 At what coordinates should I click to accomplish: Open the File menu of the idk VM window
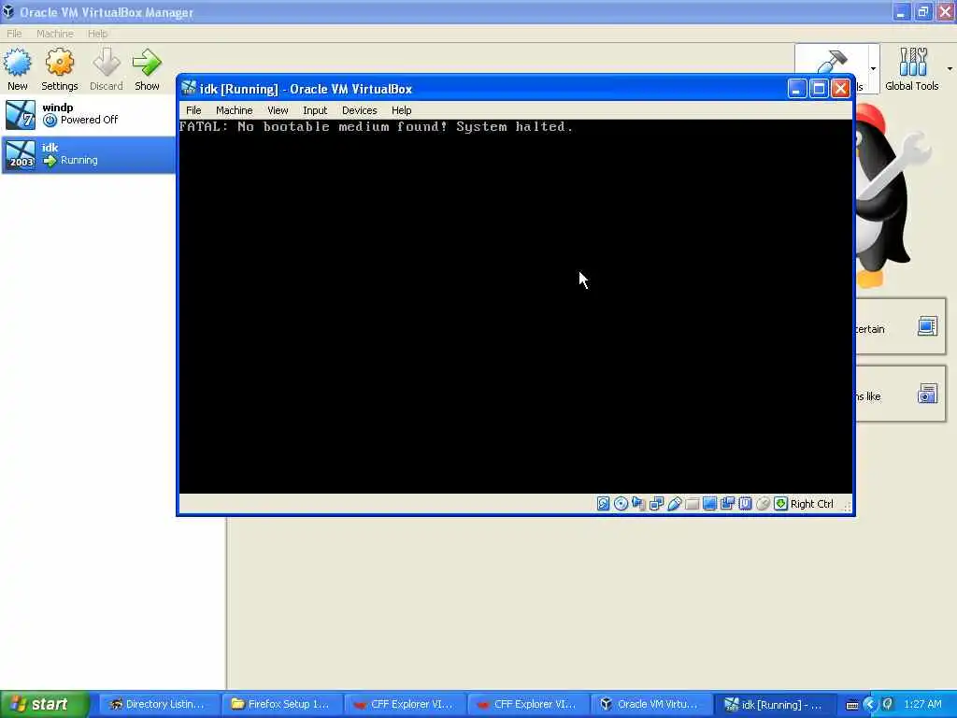(x=193, y=110)
